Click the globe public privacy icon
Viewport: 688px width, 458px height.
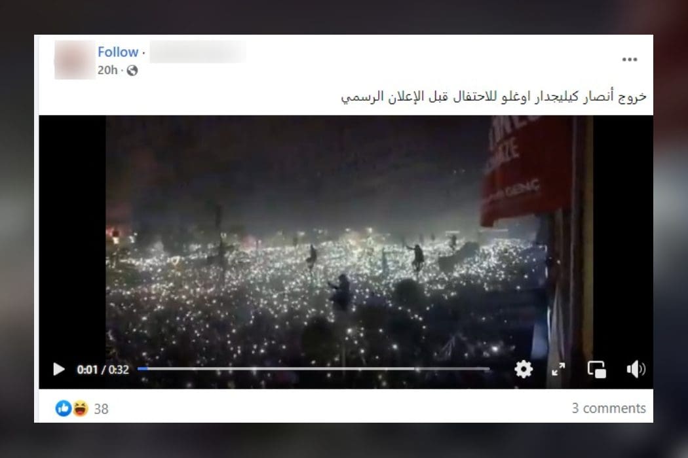tap(132, 71)
